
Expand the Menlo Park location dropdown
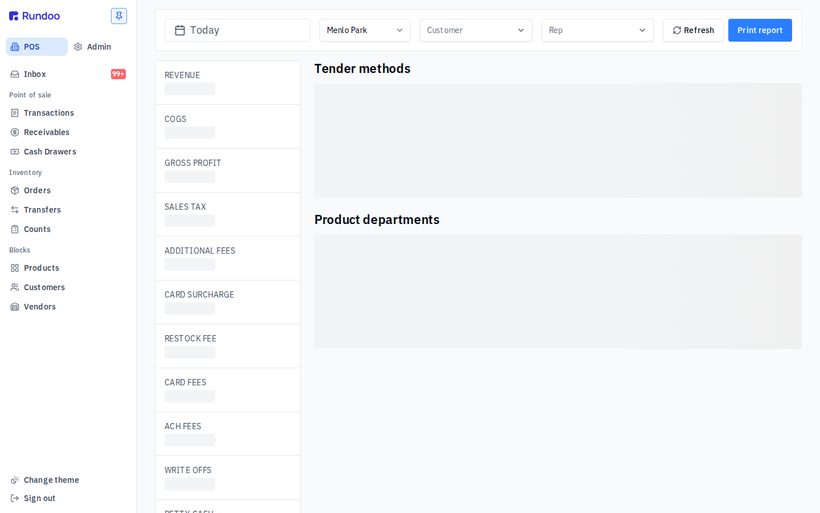coord(365,30)
